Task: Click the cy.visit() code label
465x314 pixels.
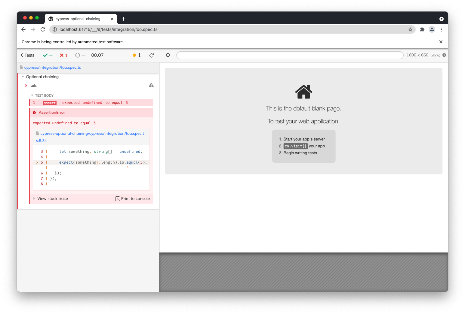Action: [296, 146]
